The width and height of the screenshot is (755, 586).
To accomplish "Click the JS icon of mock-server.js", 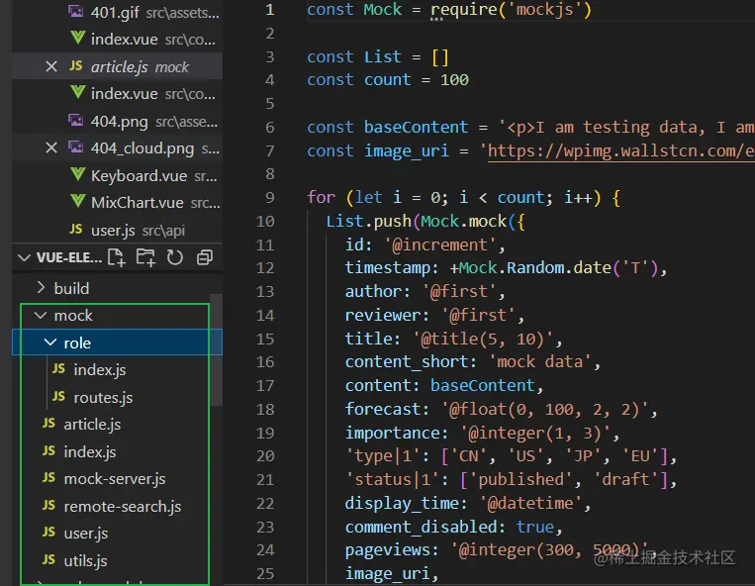I will [48, 478].
